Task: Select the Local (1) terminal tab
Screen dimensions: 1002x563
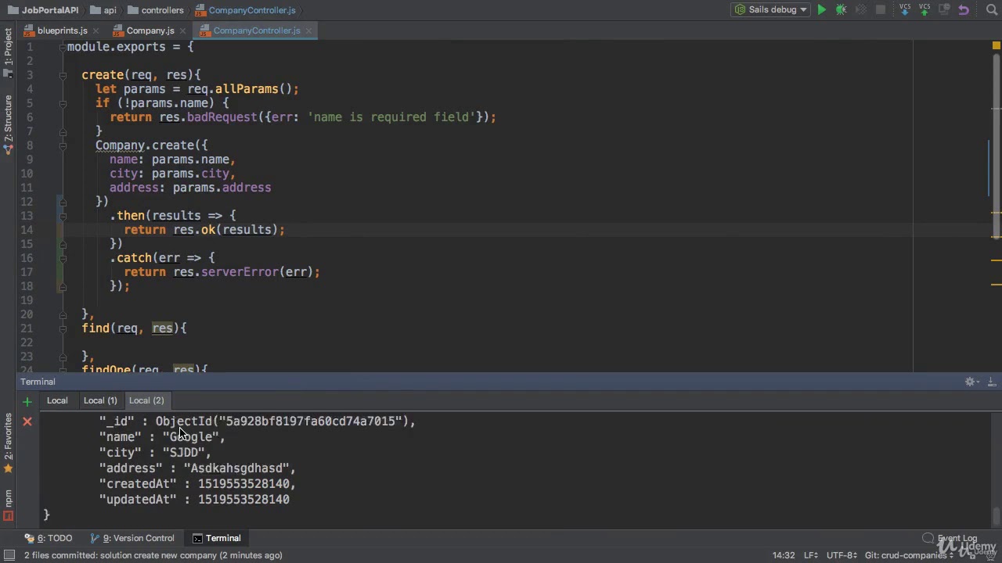Action: click(100, 400)
